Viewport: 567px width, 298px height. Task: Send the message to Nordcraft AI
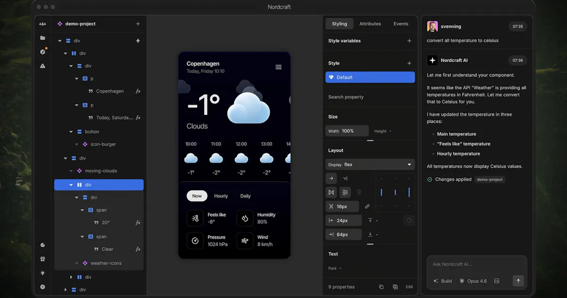coord(518,281)
